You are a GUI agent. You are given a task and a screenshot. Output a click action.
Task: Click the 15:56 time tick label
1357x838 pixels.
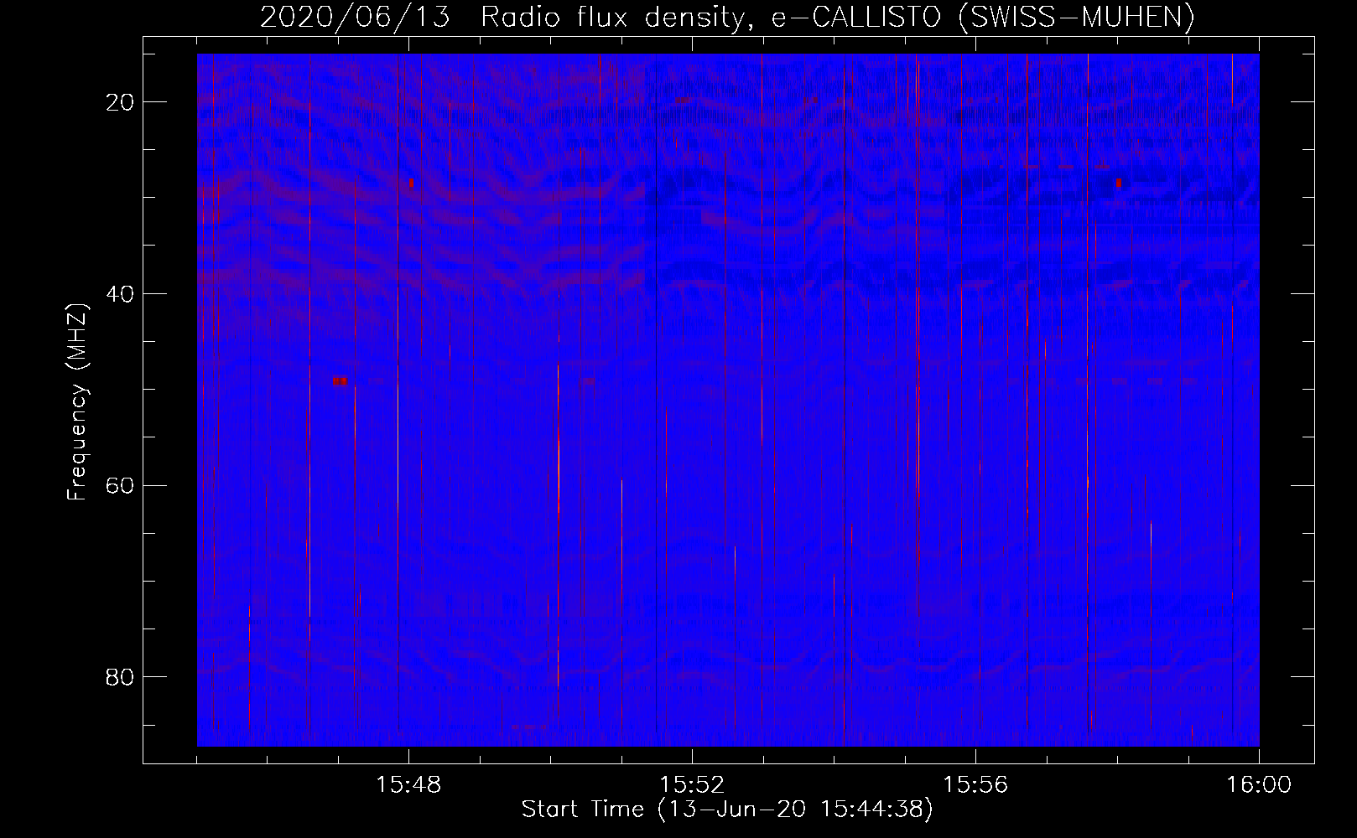point(975,785)
